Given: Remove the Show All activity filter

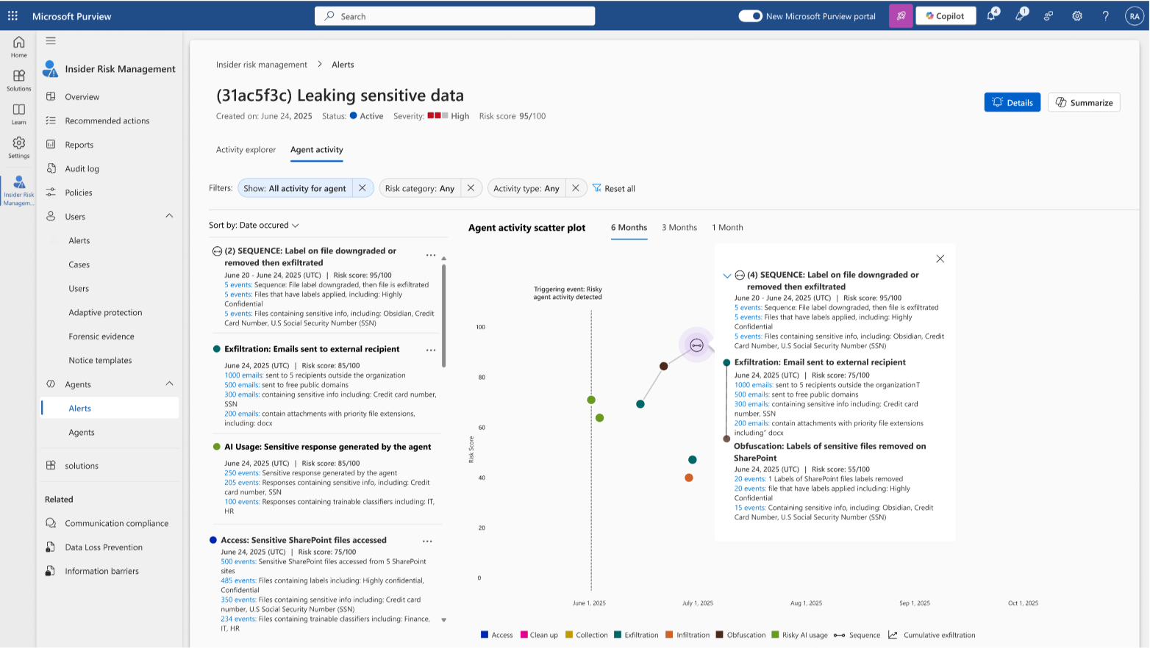Looking at the screenshot, I should (x=362, y=188).
